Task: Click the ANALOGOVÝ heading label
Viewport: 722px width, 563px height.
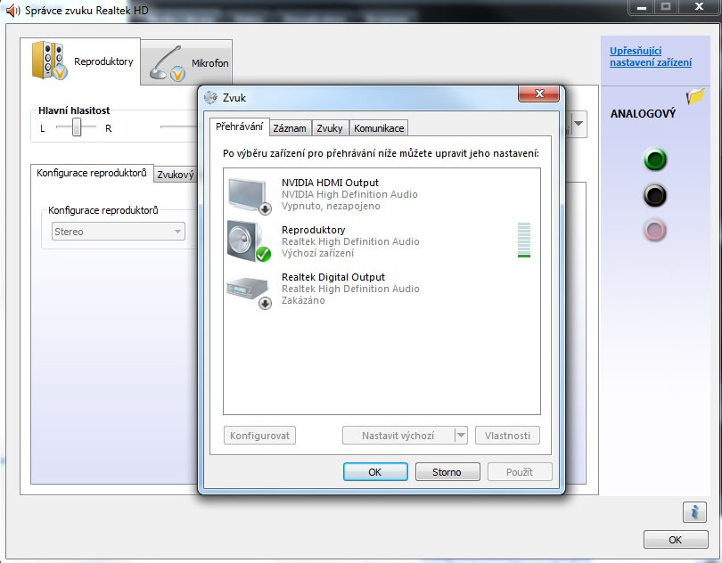Action: point(644,114)
